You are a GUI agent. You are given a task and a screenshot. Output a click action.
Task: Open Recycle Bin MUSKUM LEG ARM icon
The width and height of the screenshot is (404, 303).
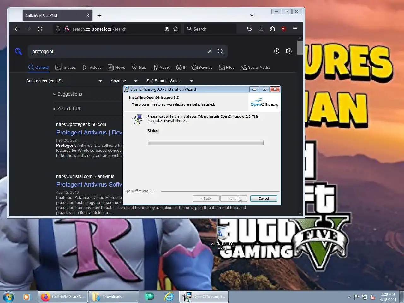tap(222, 238)
